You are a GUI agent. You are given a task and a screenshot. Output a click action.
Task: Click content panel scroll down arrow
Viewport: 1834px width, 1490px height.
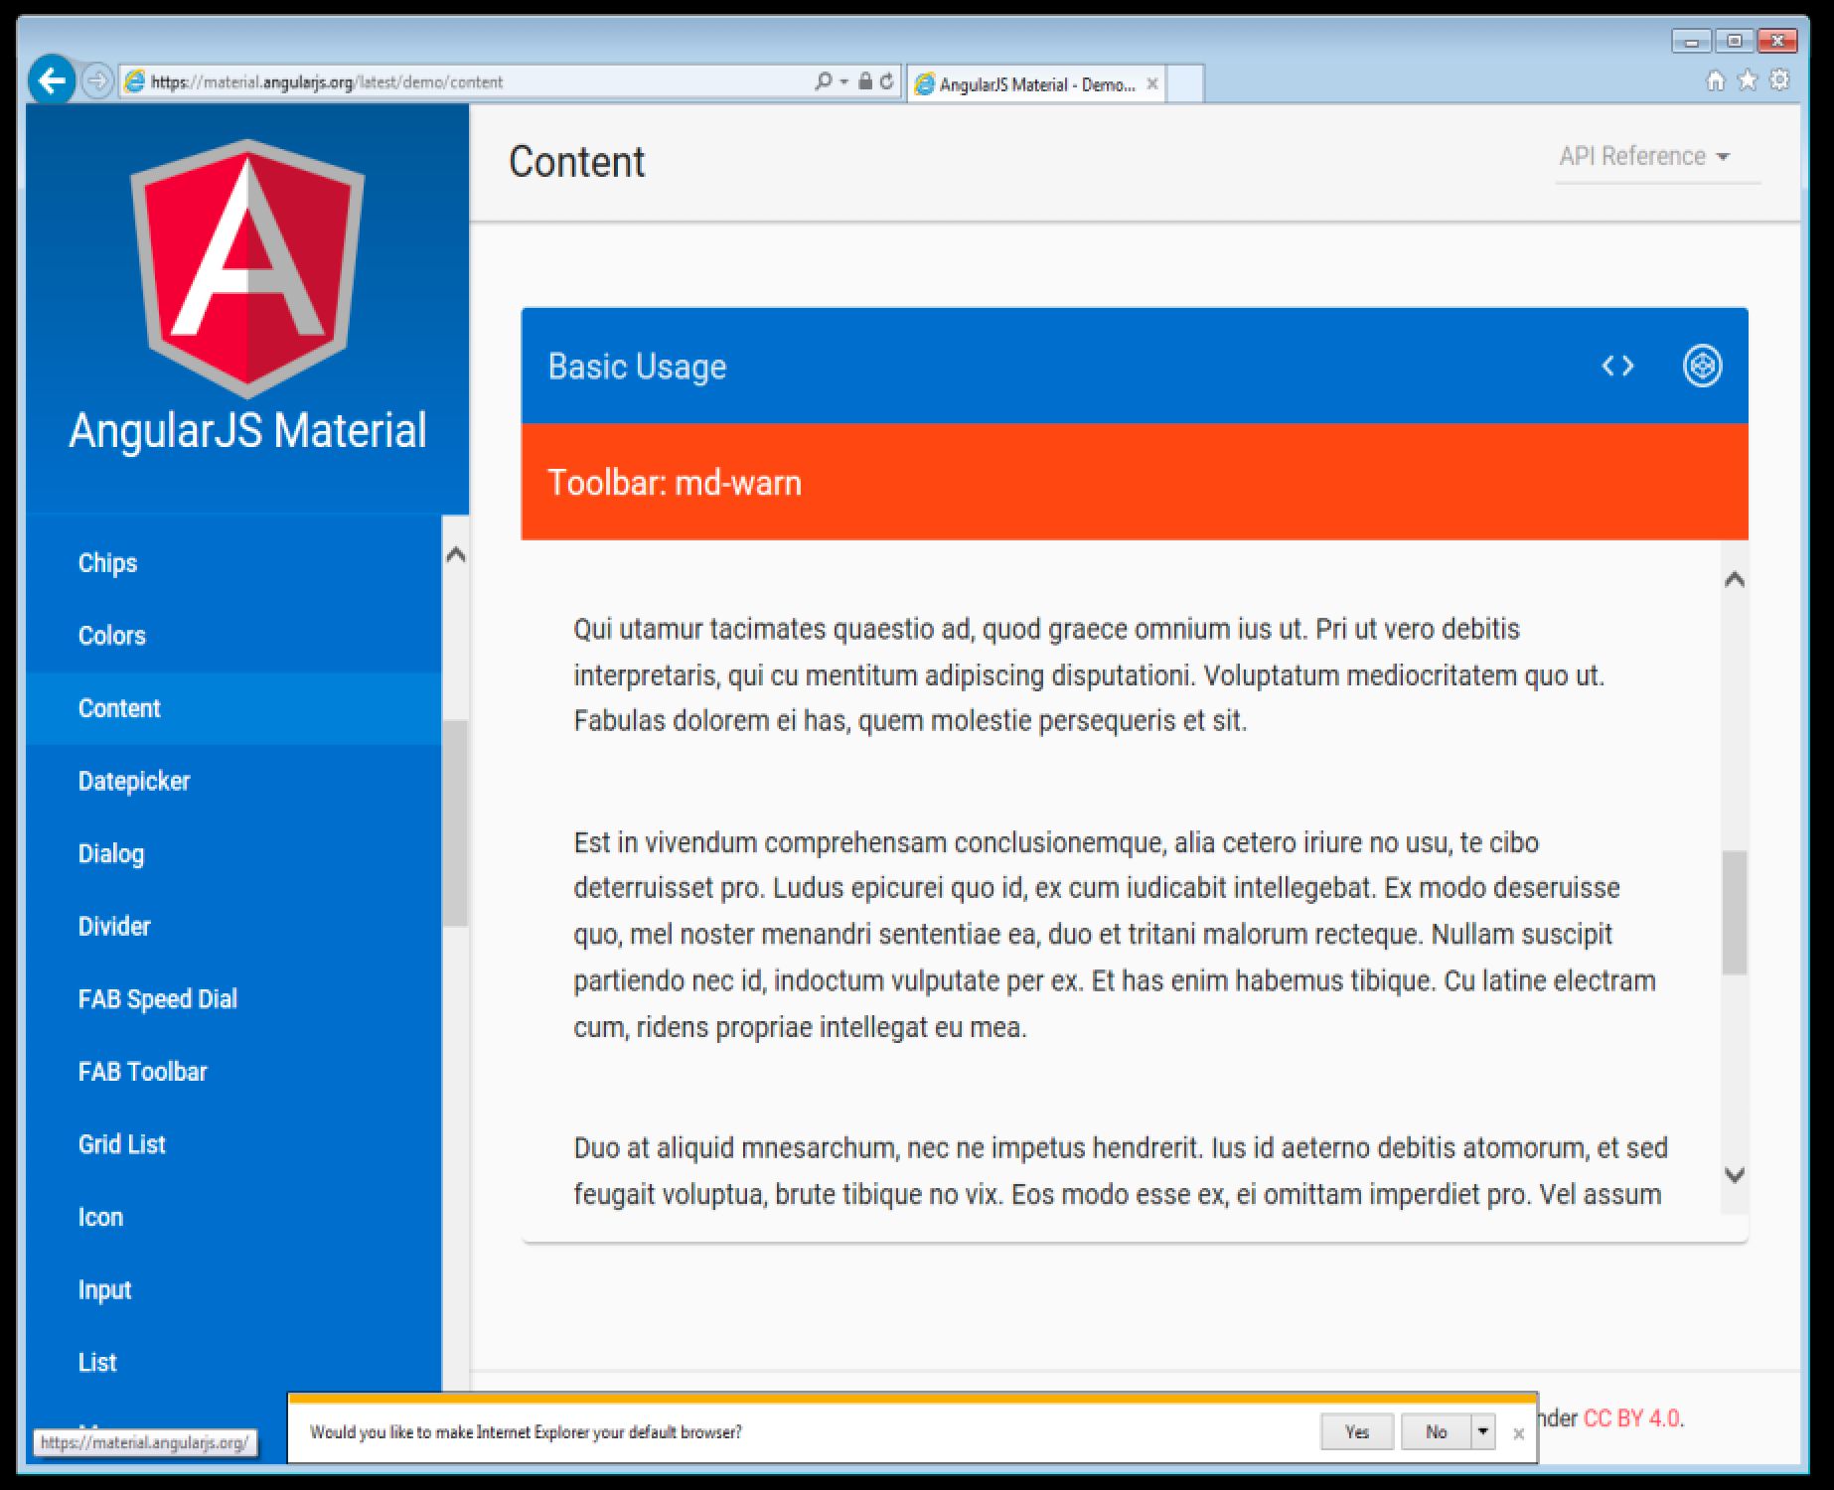(1735, 1175)
